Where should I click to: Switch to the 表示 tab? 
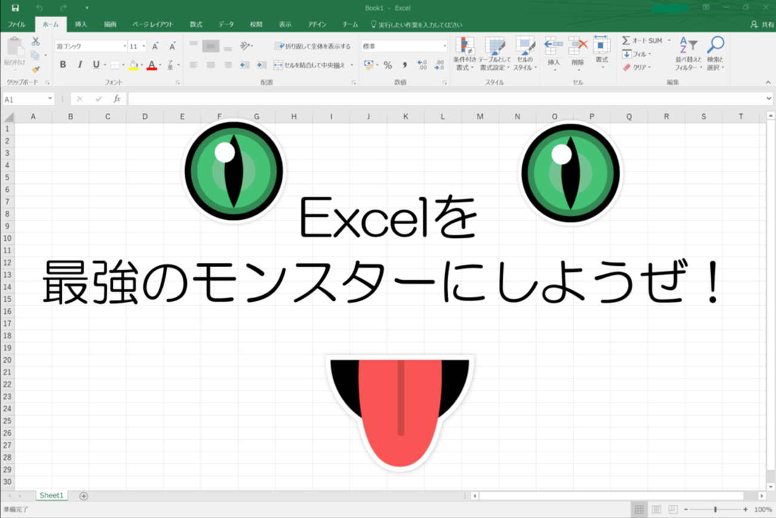(285, 24)
